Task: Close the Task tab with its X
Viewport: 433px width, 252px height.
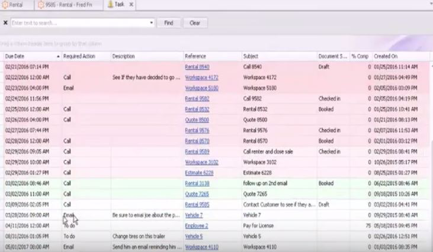Action: [x=131, y=4]
